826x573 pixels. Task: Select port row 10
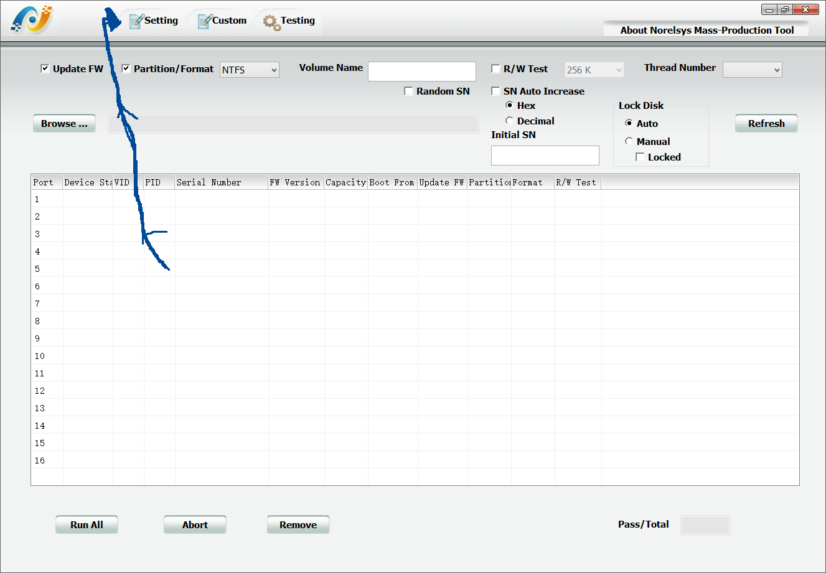pyautogui.click(x=415, y=356)
